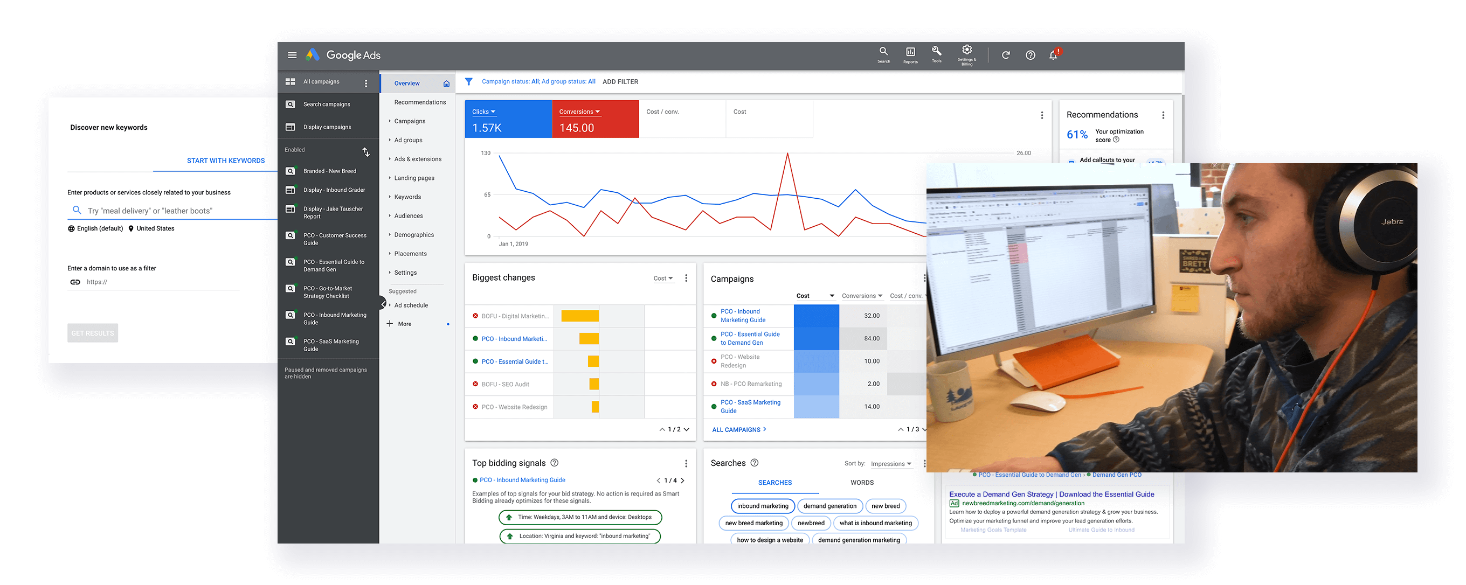
Task: Click ADD FILTER
Action: 620,82
